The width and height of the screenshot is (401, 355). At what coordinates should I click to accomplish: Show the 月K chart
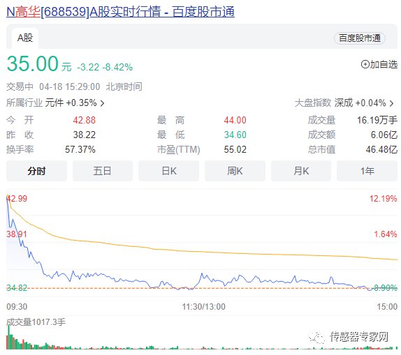click(301, 171)
